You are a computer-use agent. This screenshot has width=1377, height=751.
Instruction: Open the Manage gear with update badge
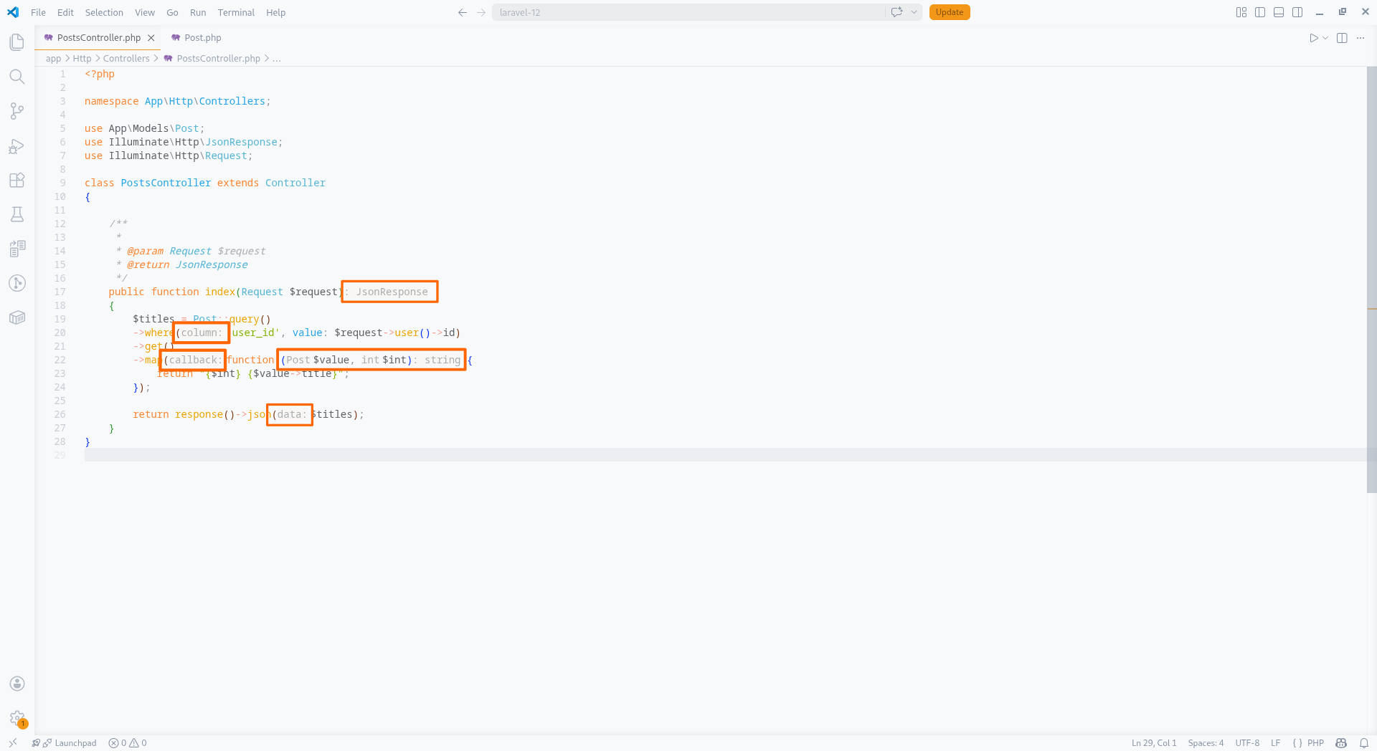17,718
